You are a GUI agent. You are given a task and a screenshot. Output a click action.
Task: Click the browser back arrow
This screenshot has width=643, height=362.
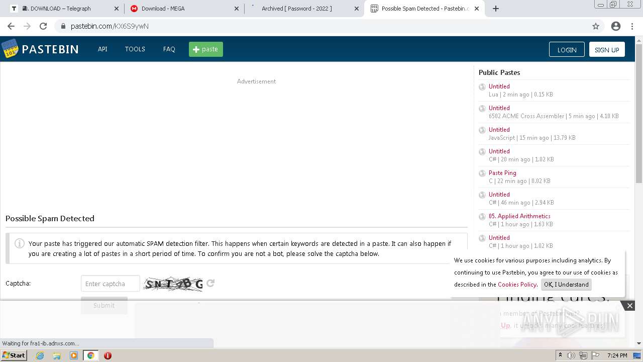[x=11, y=26]
